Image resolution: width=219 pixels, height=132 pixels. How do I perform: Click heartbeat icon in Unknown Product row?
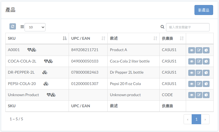click(49, 95)
